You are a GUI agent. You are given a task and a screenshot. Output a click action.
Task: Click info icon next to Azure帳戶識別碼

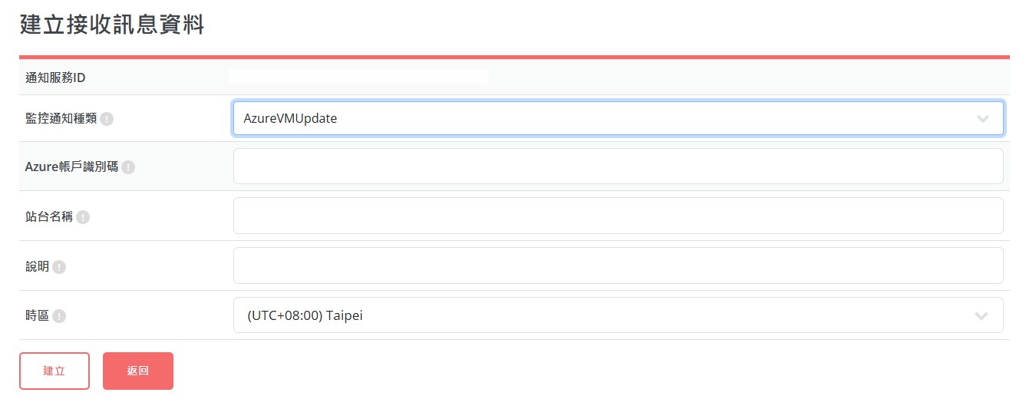pos(128,167)
